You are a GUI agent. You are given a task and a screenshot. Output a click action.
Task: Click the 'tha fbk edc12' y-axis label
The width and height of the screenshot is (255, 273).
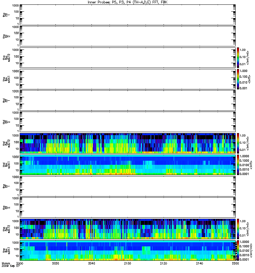[x=6, y=58]
